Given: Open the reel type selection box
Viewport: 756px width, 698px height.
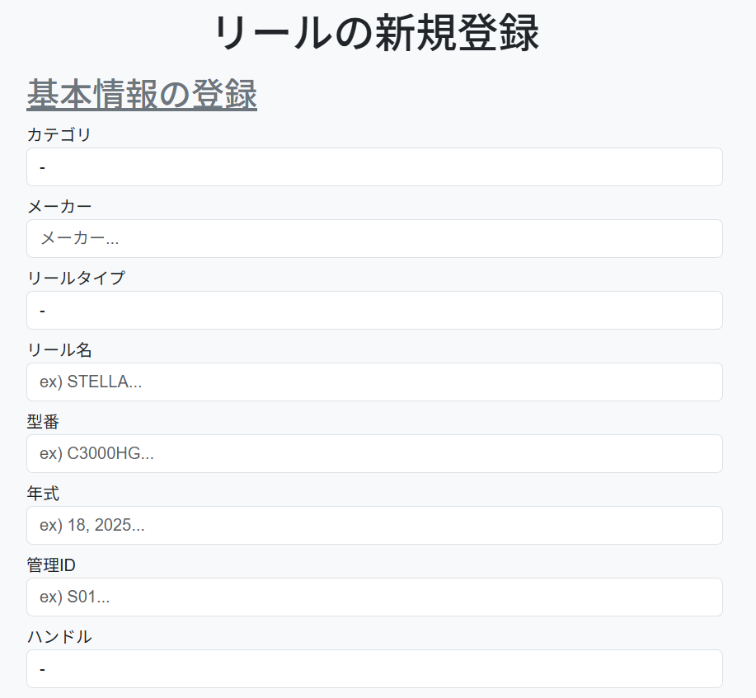Looking at the screenshot, I should click(x=374, y=310).
